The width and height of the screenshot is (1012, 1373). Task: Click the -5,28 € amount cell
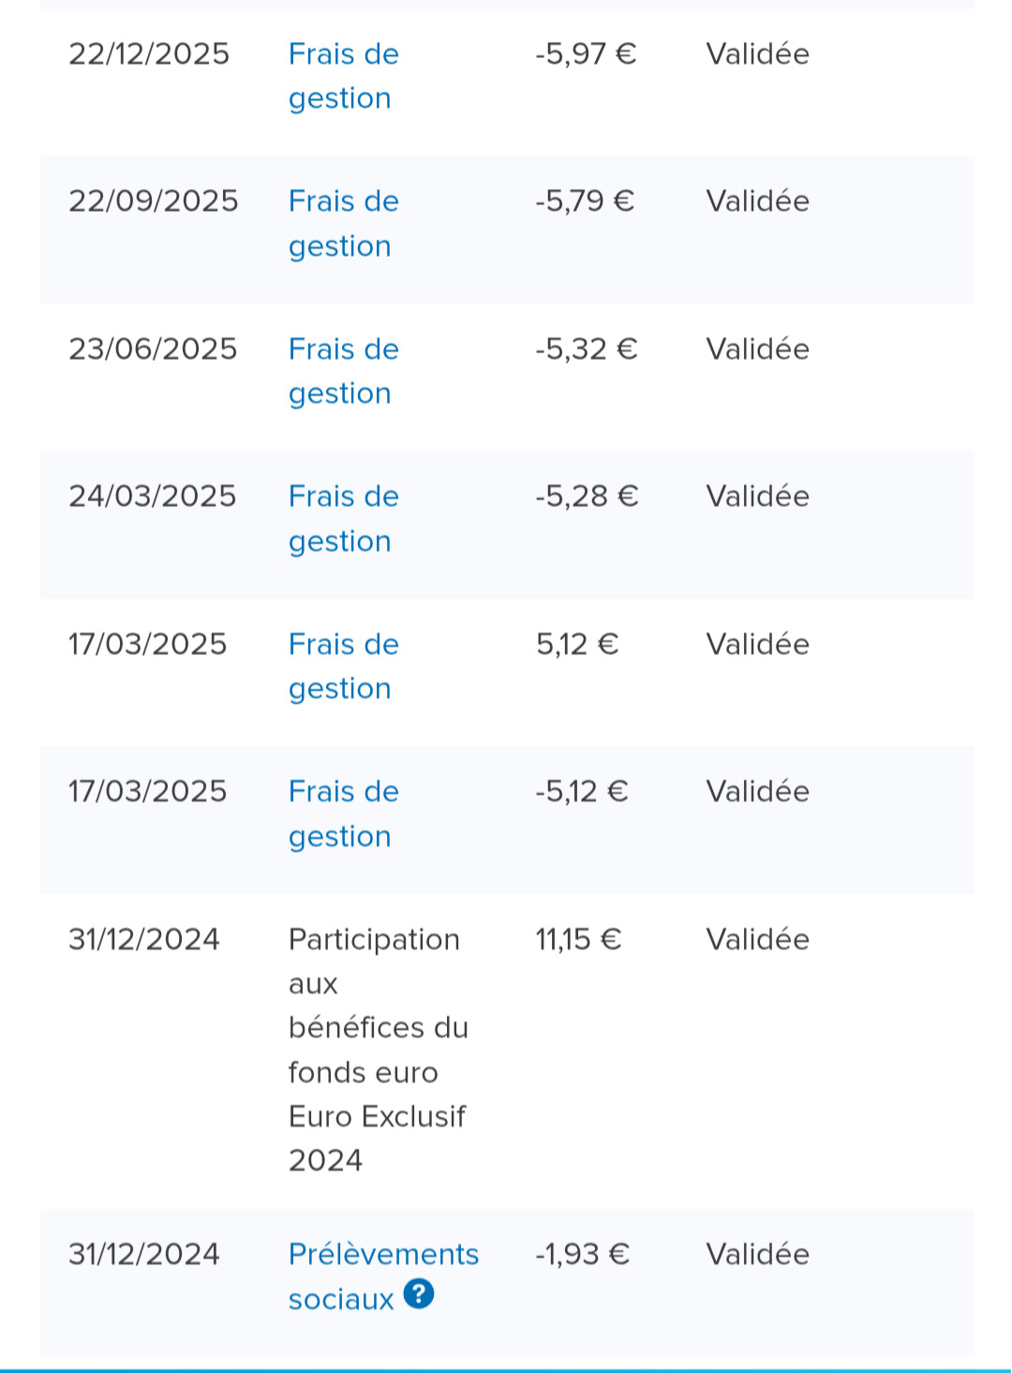point(587,497)
